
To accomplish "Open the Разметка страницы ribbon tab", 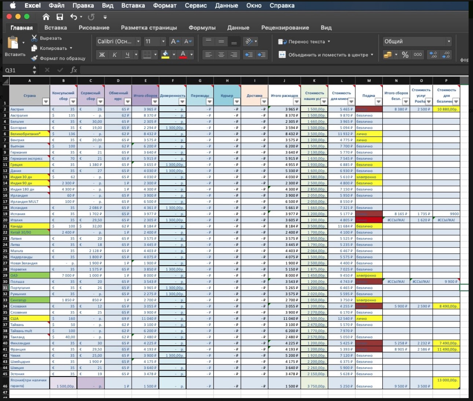I will (149, 27).
